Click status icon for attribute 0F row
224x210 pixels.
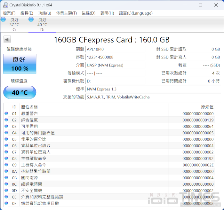point(6,203)
